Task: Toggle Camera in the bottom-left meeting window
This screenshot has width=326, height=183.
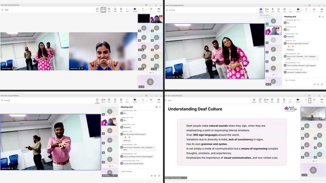Action: coord(135,100)
